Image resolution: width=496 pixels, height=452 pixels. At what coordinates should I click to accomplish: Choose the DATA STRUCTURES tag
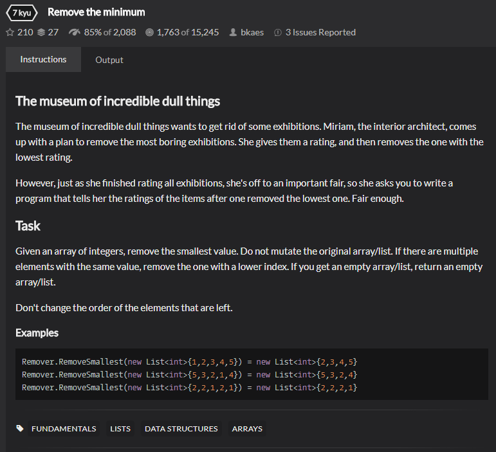pos(181,429)
